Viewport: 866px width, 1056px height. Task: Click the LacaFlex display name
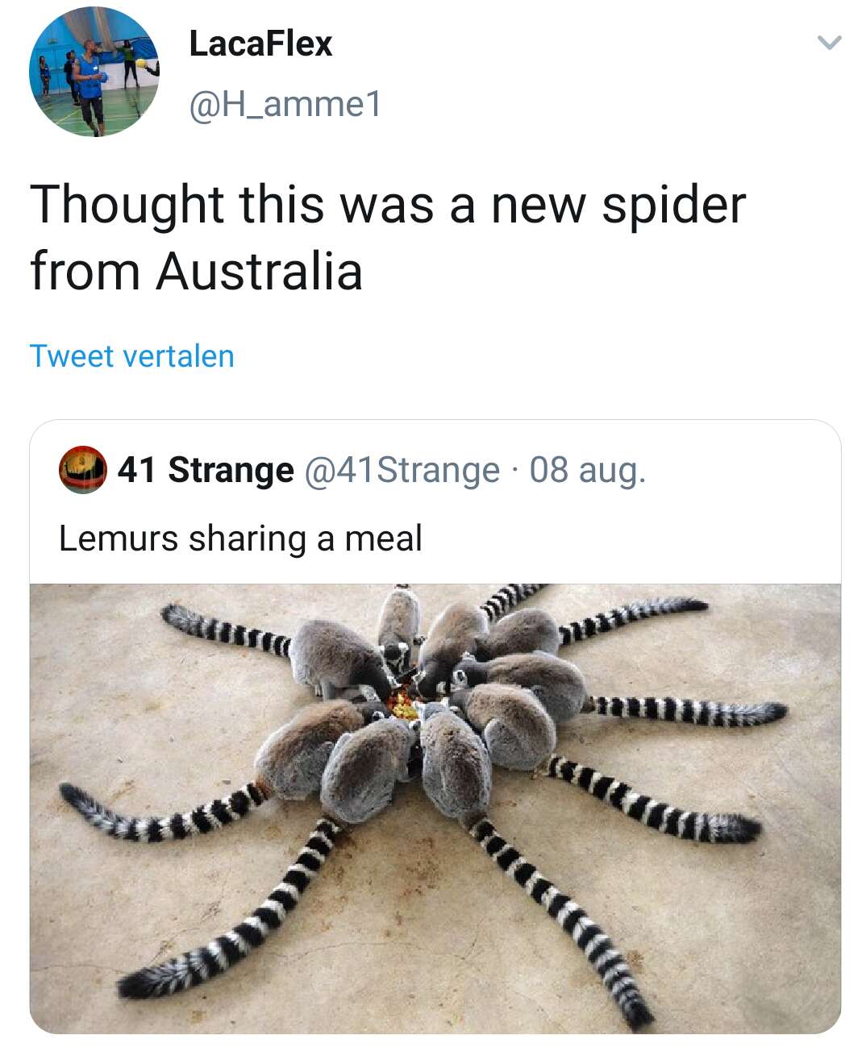point(260,44)
